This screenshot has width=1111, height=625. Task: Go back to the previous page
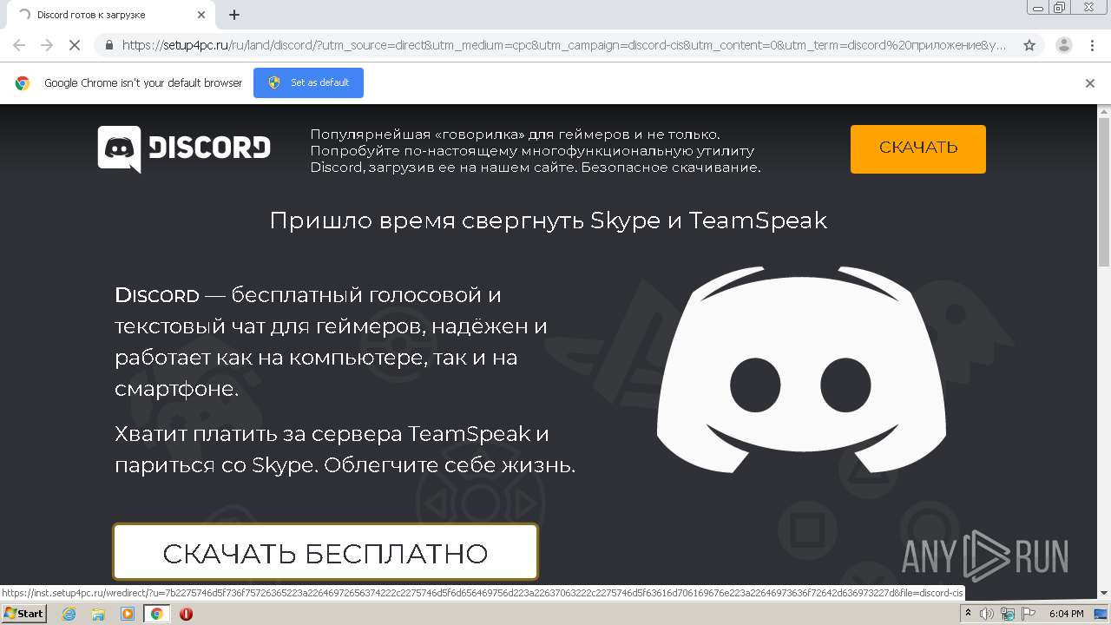click(x=19, y=45)
